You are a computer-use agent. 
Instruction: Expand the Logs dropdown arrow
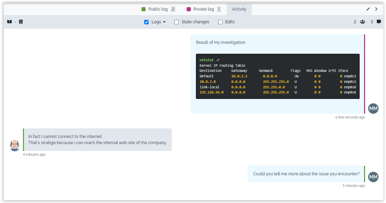tap(164, 22)
